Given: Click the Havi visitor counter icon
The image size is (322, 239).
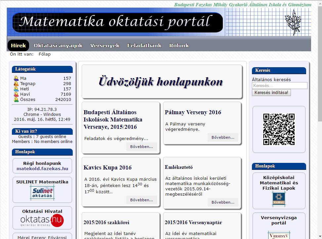Looking at the screenshot, I should [16, 94].
